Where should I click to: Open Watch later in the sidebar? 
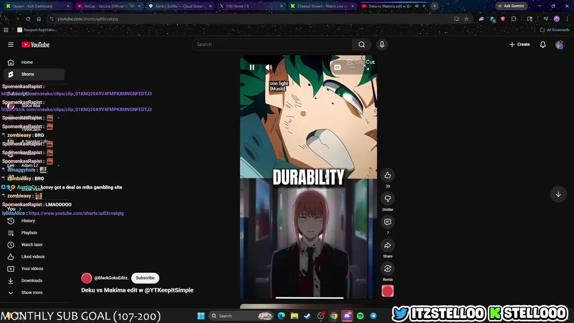tap(34, 244)
